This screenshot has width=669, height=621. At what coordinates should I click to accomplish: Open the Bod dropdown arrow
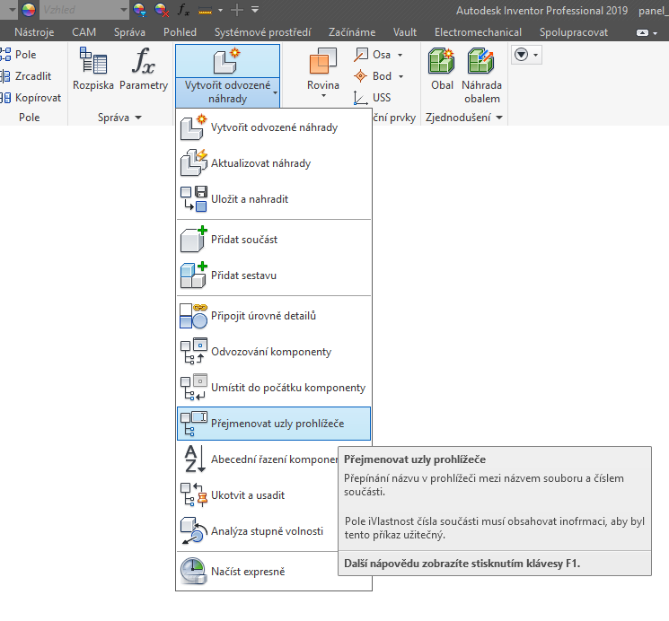point(401,76)
